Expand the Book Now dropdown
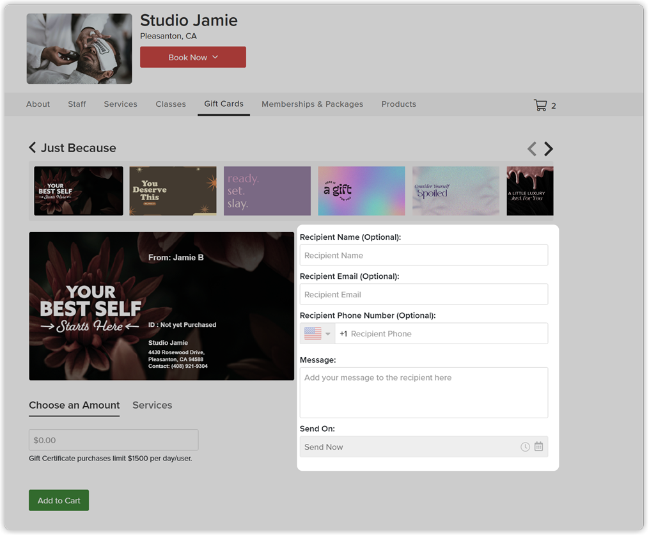 tap(193, 57)
